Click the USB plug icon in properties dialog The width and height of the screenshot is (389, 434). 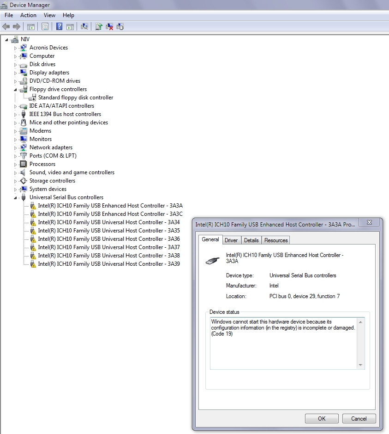pyautogui.click(x=212, y=261)
